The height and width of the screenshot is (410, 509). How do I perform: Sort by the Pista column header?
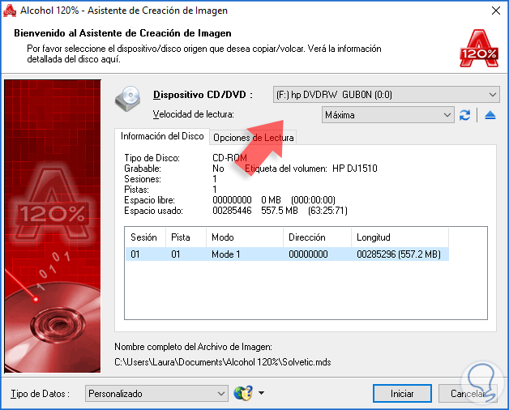tap(186, 237)
